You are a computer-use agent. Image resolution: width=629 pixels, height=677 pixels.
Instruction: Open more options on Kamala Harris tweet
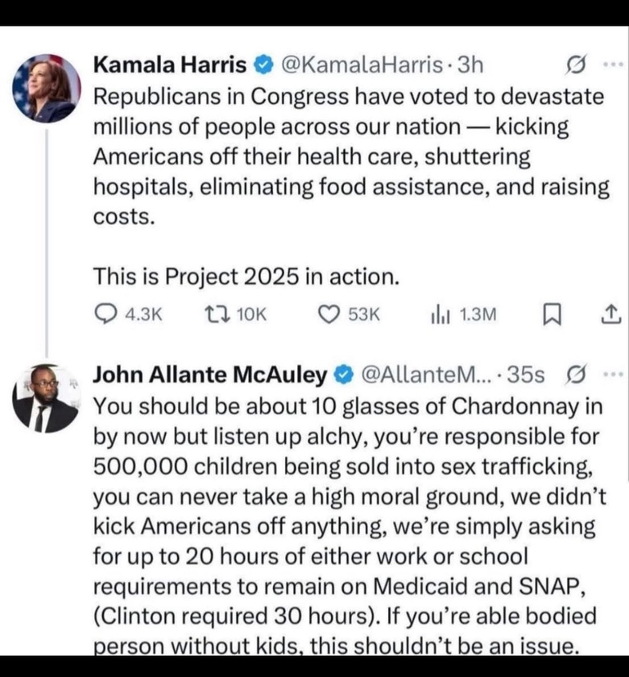[614, 65]
